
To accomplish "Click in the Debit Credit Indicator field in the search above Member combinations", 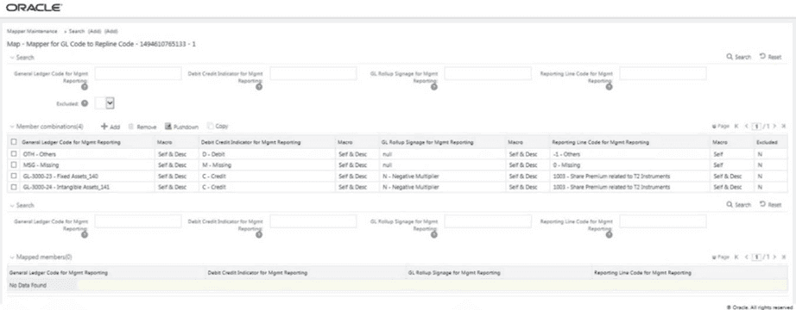I will (x=313, y=74).
